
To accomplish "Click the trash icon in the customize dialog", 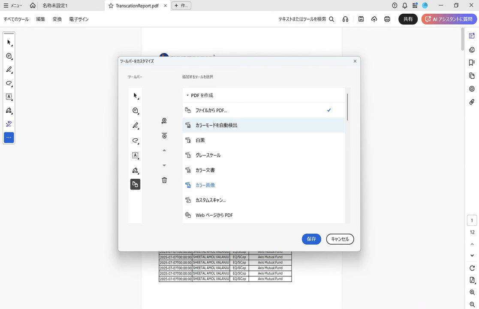I will (x=164, y=180).
